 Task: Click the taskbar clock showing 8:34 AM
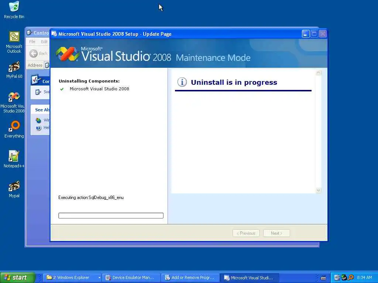[x=364, y=278]
